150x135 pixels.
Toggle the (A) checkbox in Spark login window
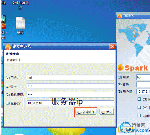click(x=139, y=107)
